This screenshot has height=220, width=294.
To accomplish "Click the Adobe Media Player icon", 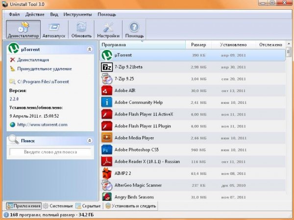I will (107, 138).
